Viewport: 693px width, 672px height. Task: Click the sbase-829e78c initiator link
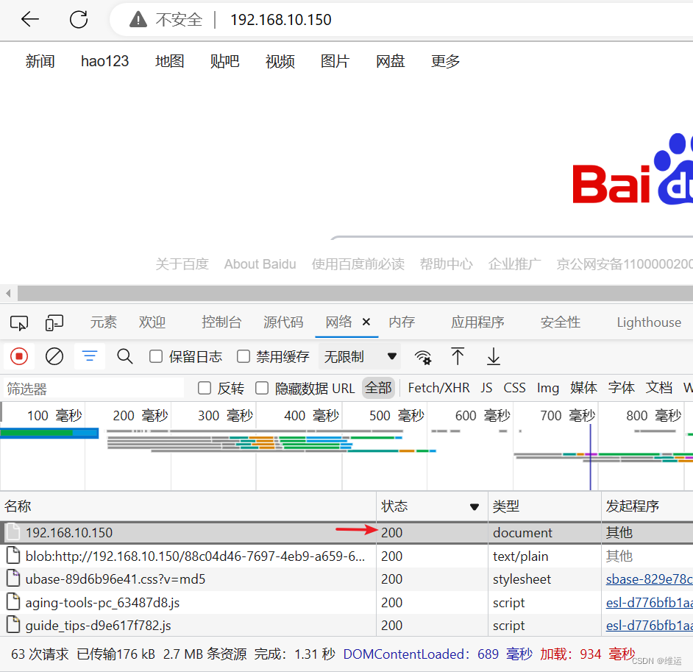[x=650, y=579]
